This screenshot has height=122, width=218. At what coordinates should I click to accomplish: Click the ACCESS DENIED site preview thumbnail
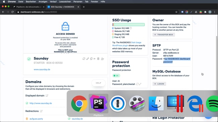[x=65, y=35]
